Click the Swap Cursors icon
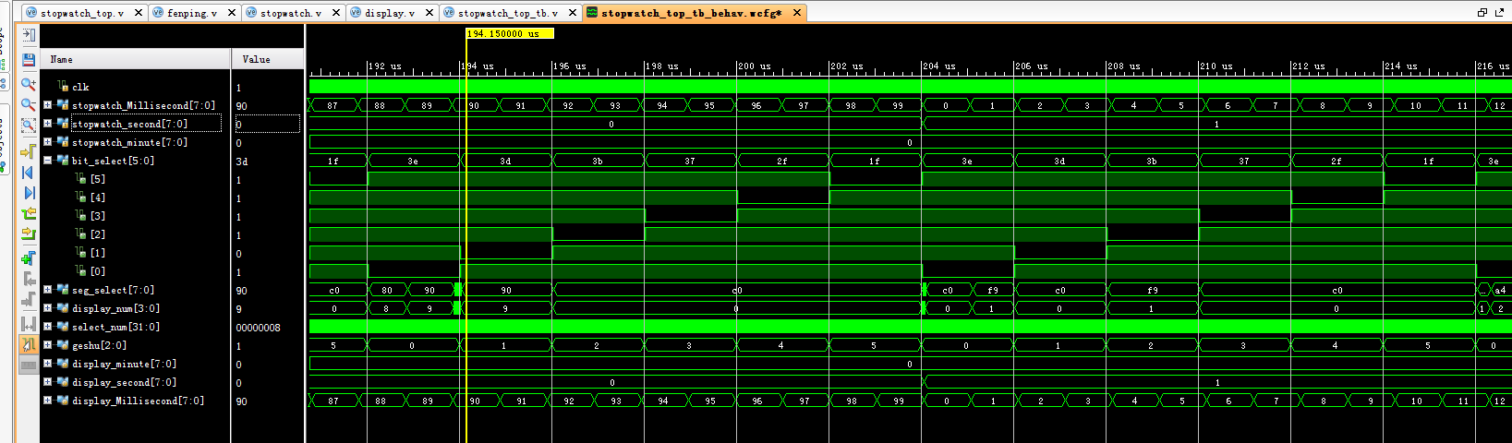The width and height of the screenshot is (1512, 443). pos(29,323)
